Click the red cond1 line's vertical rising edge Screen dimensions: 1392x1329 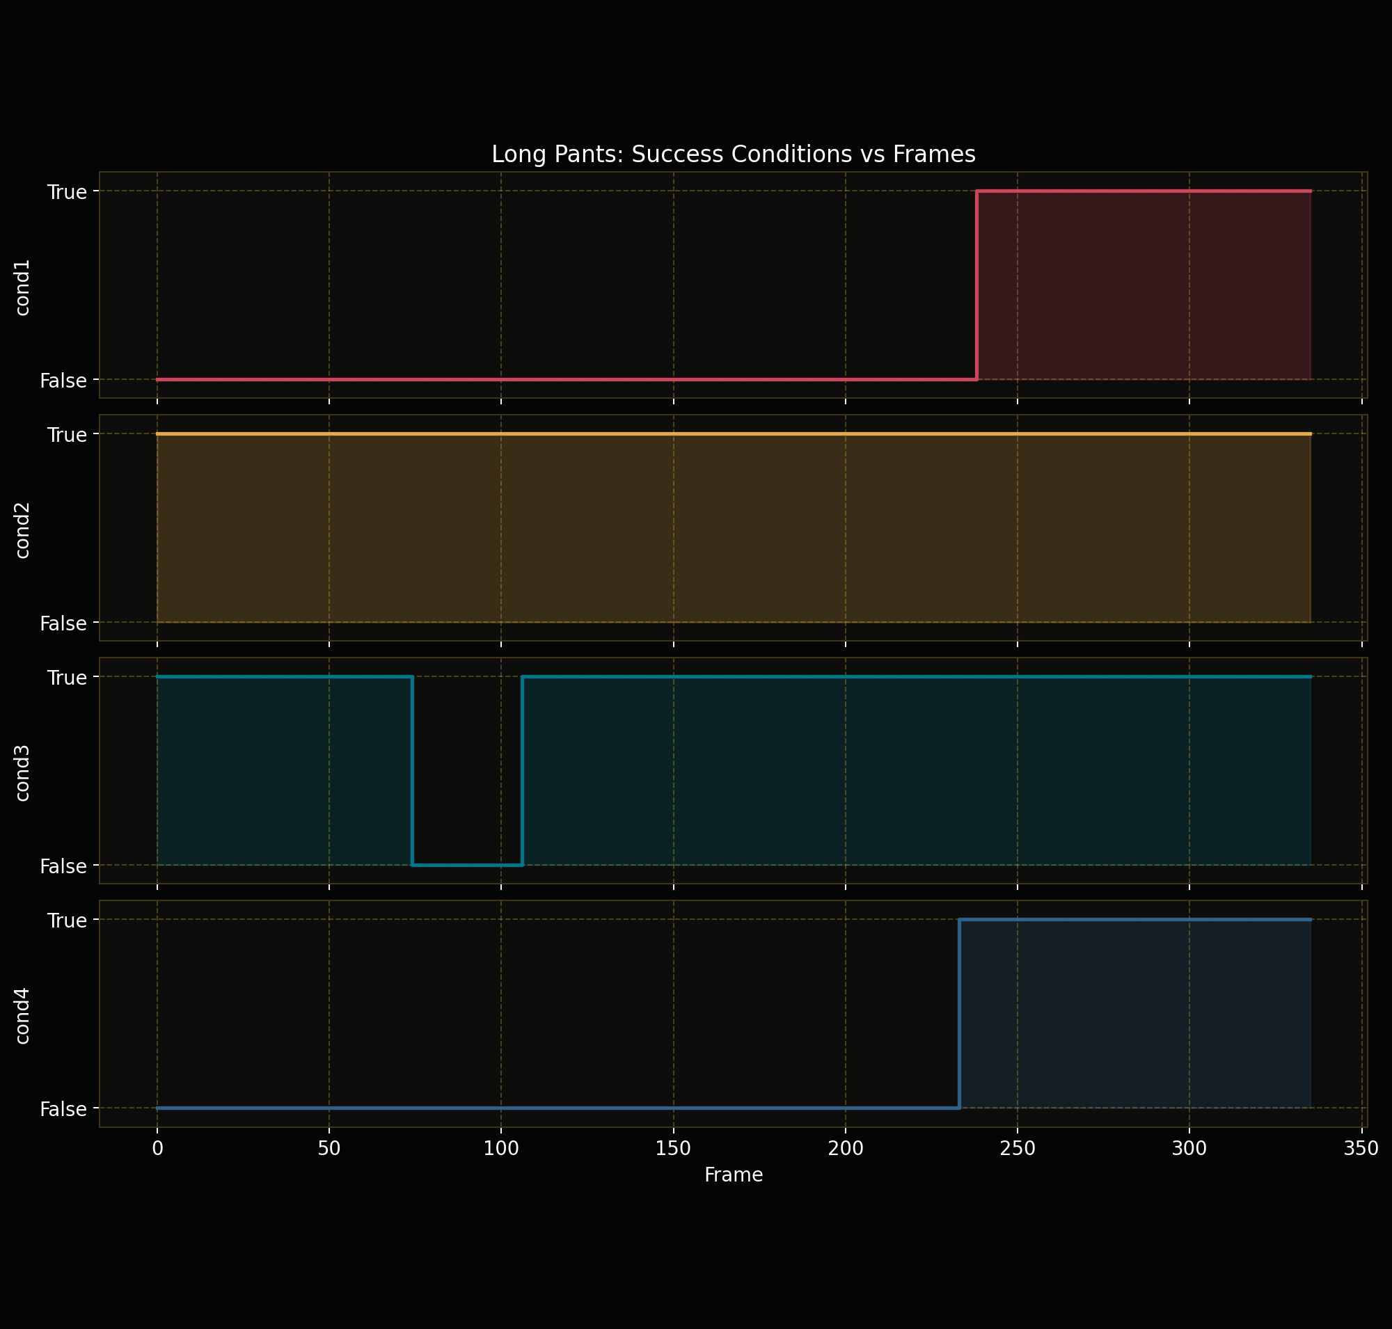point(976,285)
